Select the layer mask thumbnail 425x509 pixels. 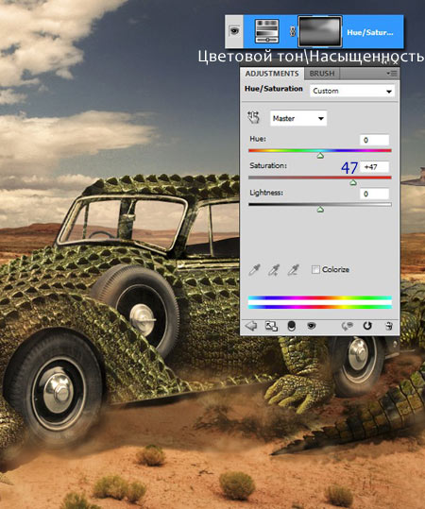[320, 31]
